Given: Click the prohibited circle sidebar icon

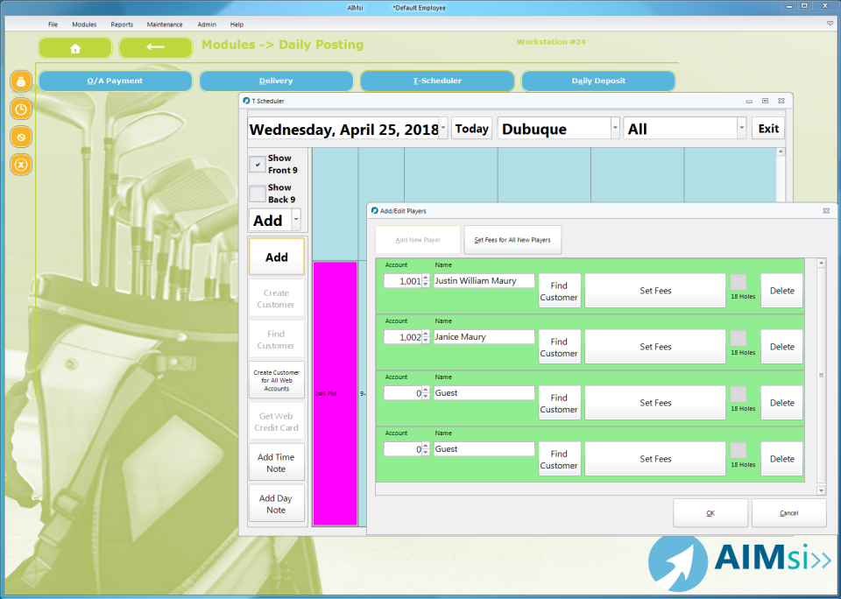Looking at the screenshot, I should 23,137.
